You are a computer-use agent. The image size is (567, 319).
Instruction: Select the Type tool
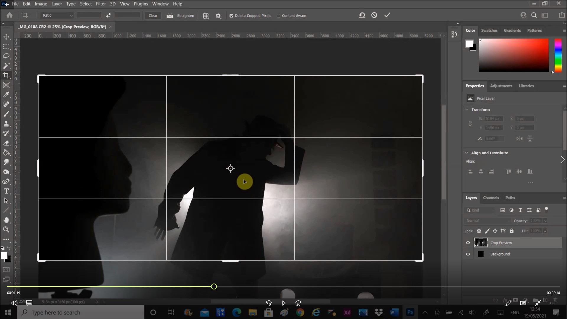pos(6,191)
